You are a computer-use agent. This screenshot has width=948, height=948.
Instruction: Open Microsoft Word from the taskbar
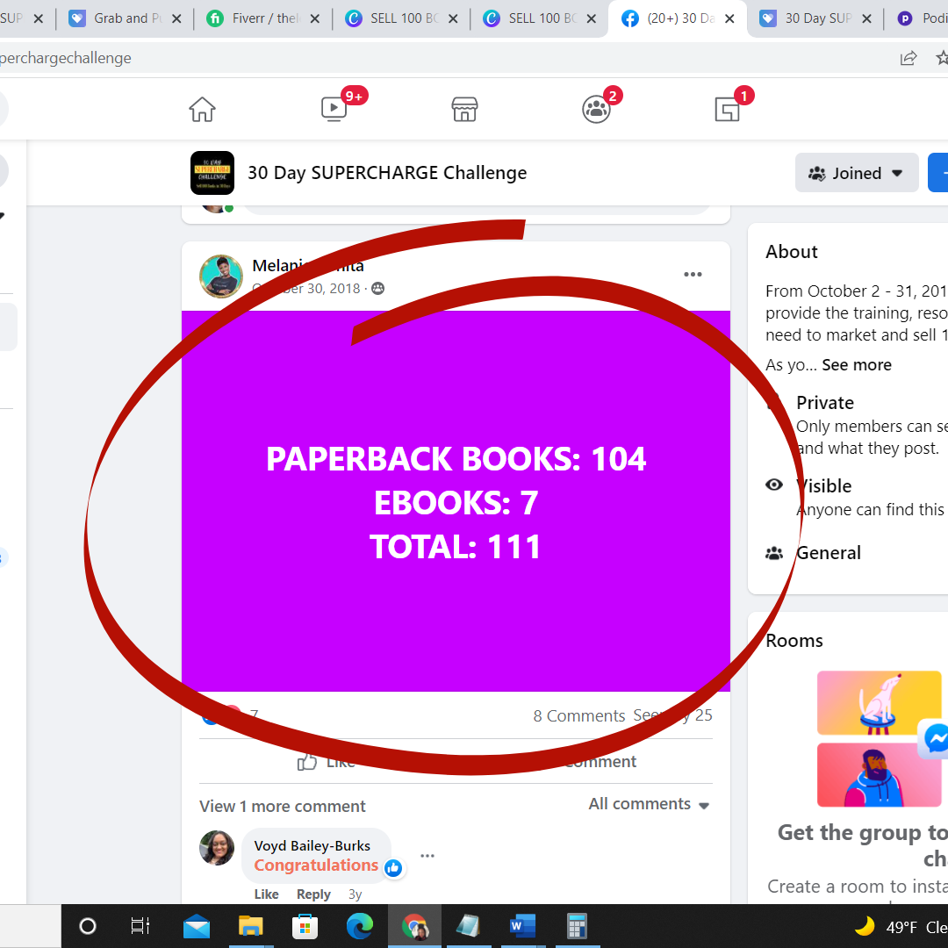(x=522, y=926)
